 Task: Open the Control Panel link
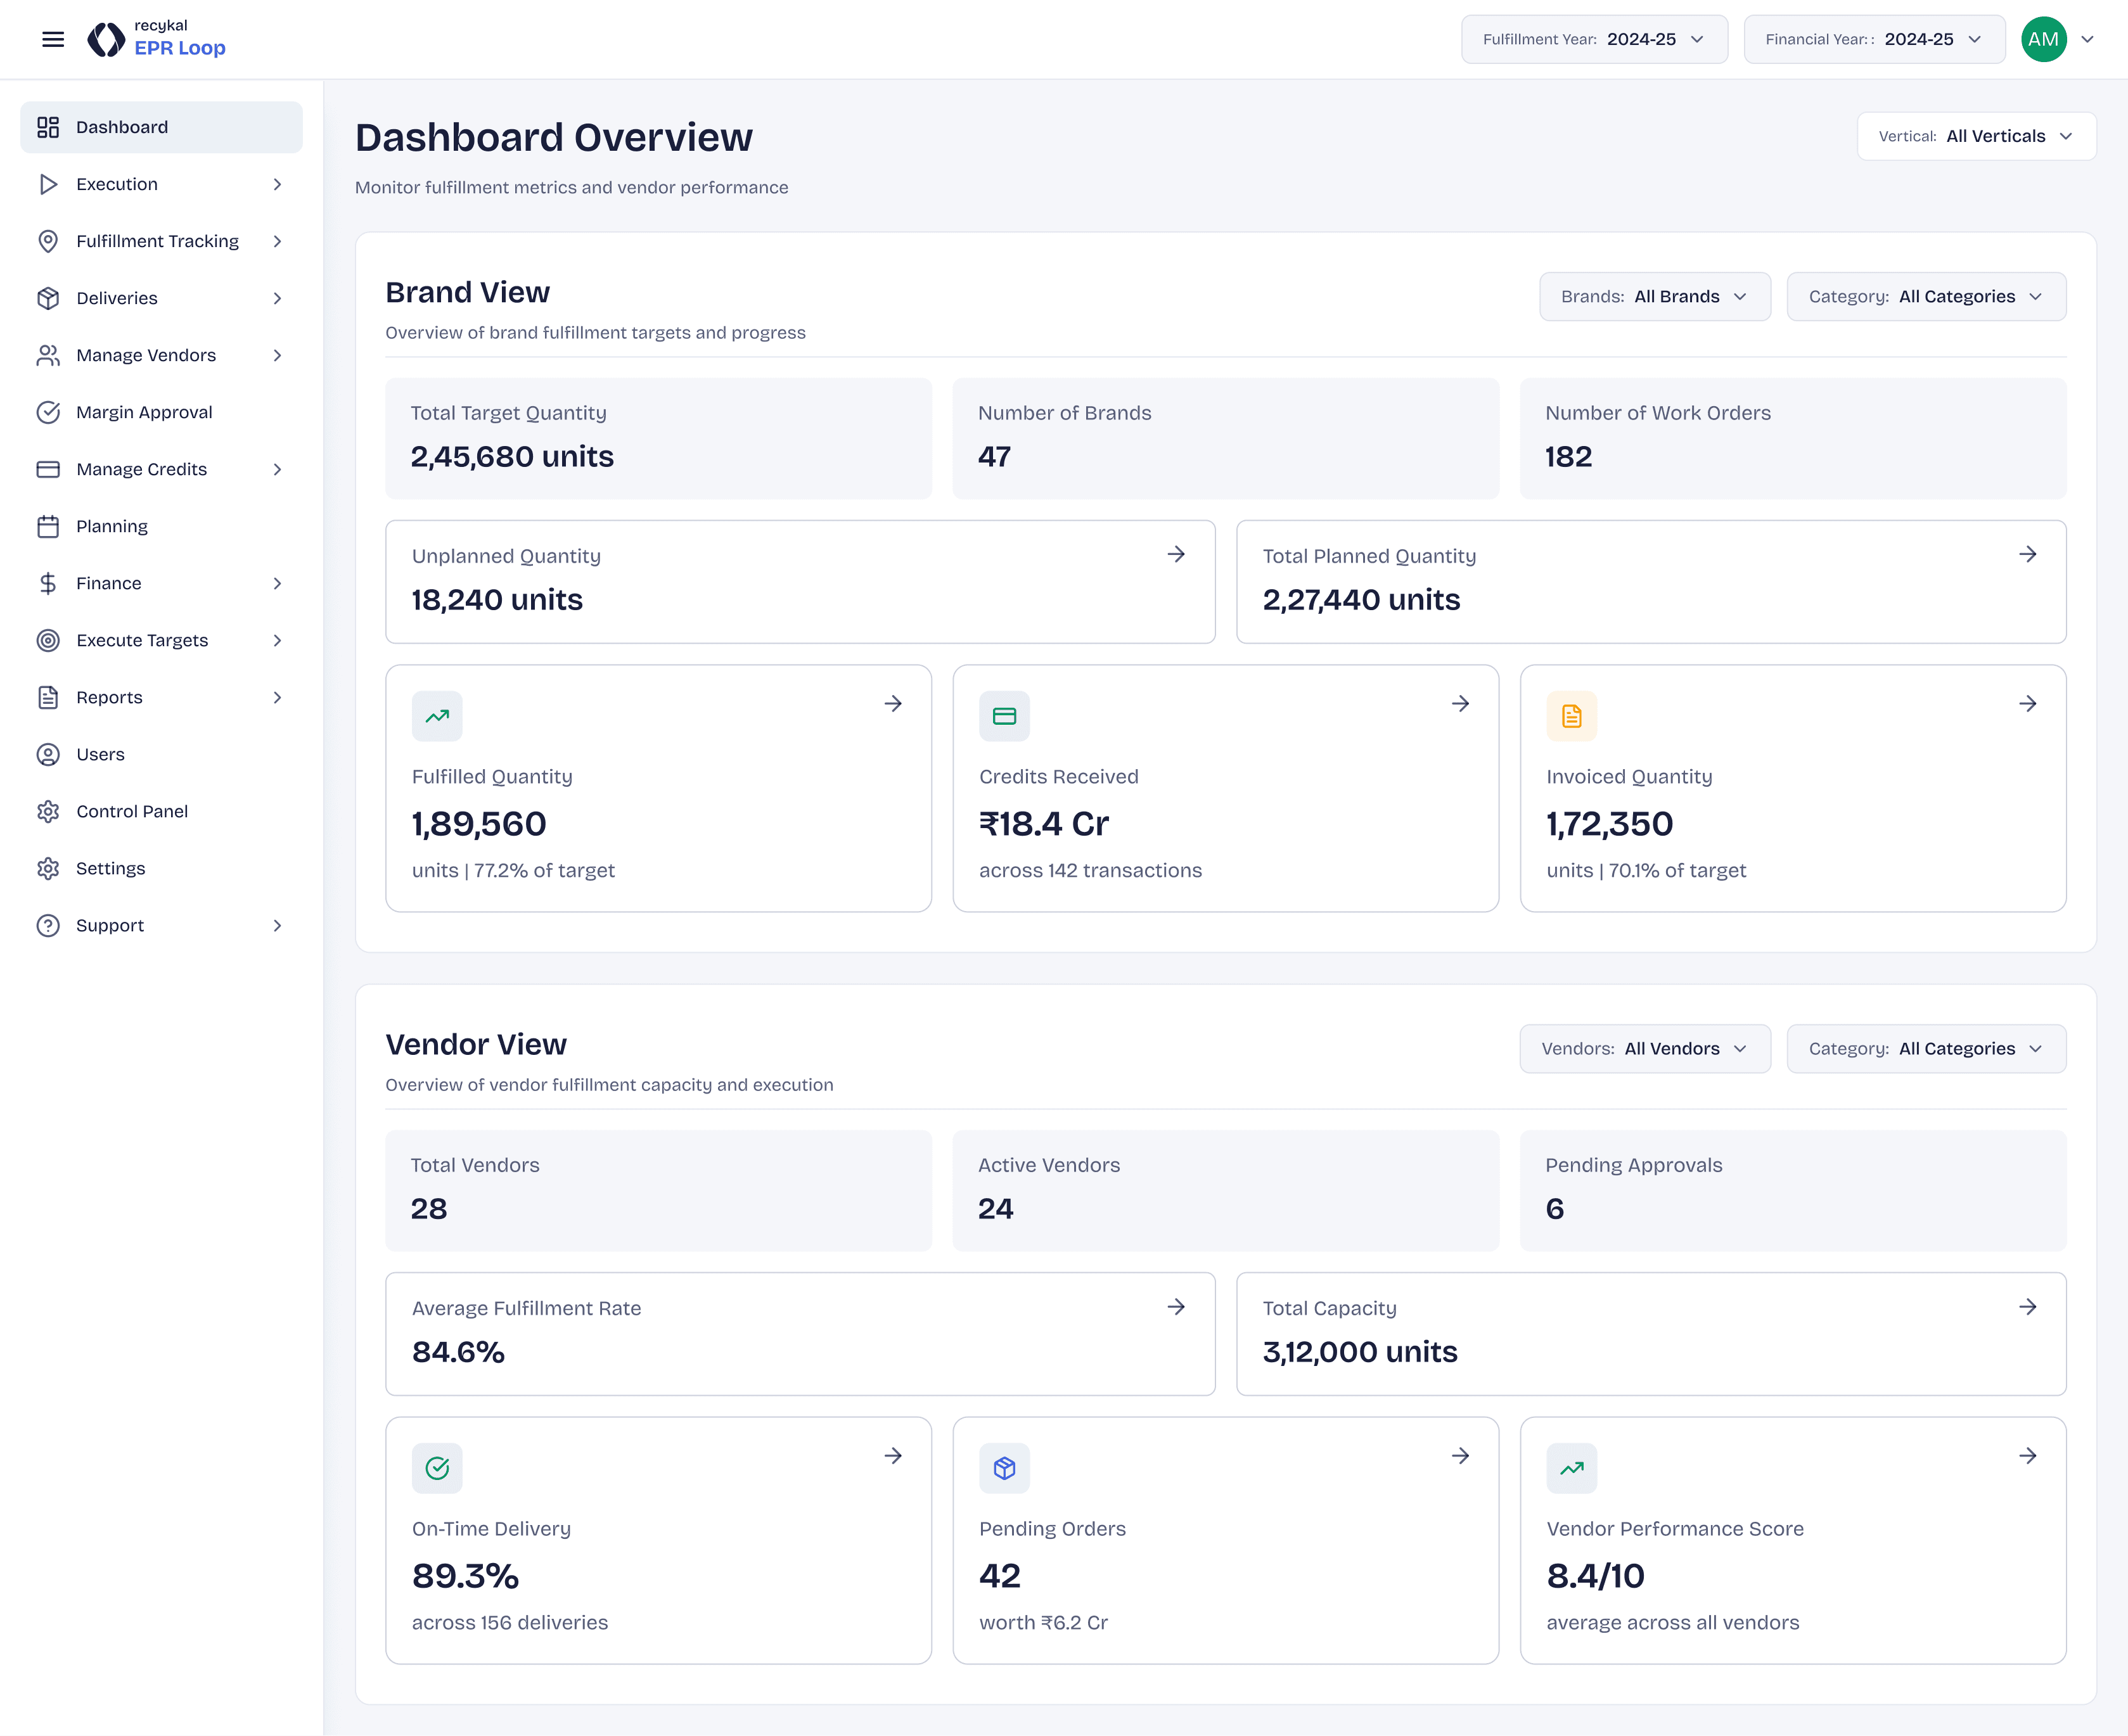click(x=132, y=811)
